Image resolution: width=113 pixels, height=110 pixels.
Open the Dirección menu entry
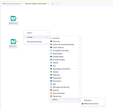tap(65, 41)
